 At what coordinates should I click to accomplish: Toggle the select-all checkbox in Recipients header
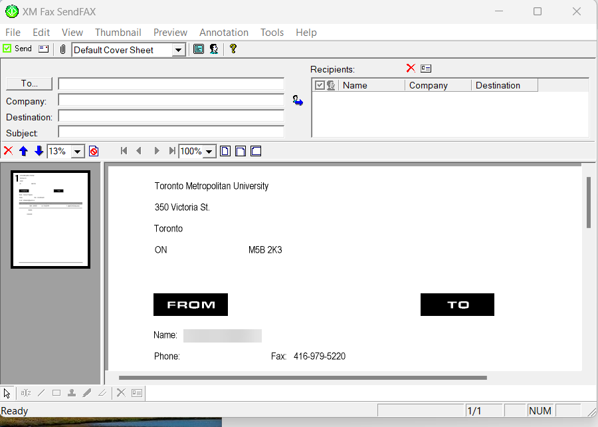click(x=320, y=85)
